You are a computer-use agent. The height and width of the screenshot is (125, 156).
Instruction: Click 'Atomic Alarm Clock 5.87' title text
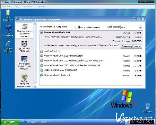57,32
